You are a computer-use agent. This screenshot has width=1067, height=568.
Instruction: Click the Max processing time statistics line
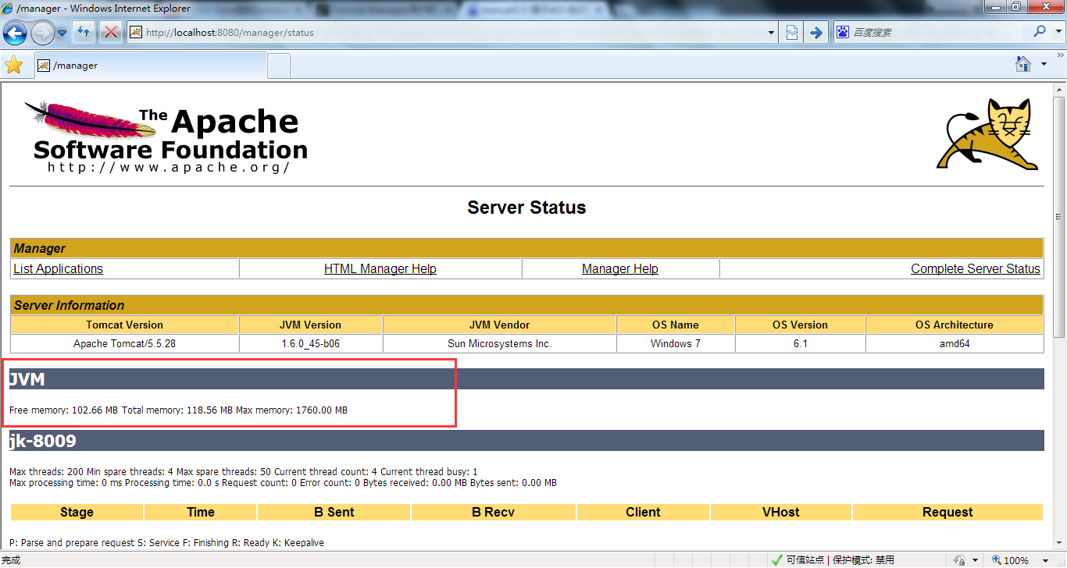[x=283, y=483]
